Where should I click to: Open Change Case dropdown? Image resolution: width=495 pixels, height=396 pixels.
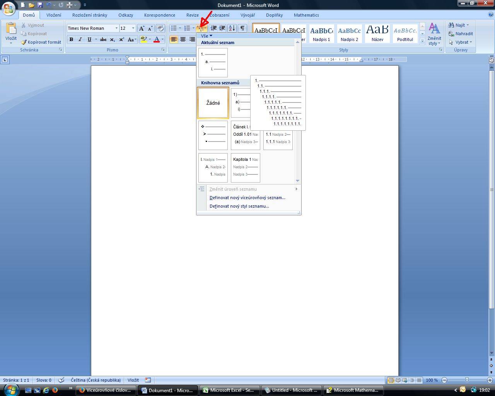[x=132, y=39]
